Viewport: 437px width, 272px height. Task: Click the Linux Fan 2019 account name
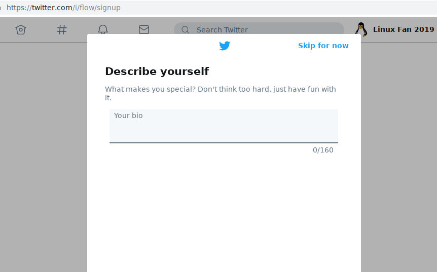coord(404,29)
